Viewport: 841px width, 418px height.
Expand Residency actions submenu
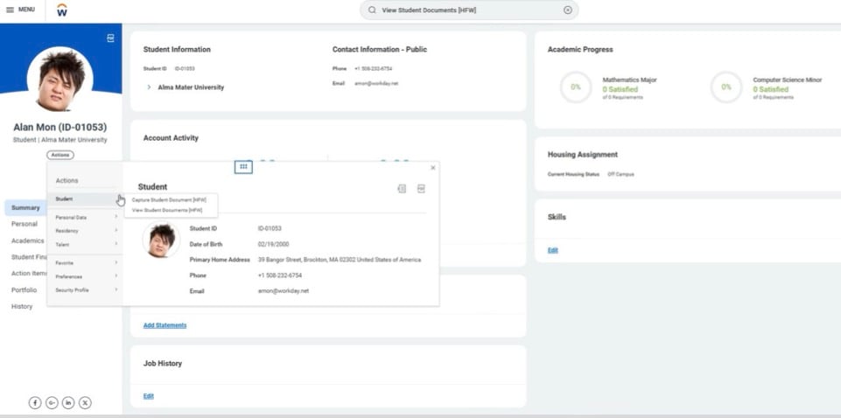tap(85, 231)
